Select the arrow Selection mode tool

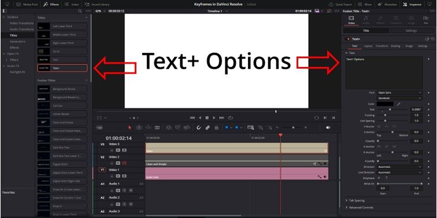click(129, 127)
